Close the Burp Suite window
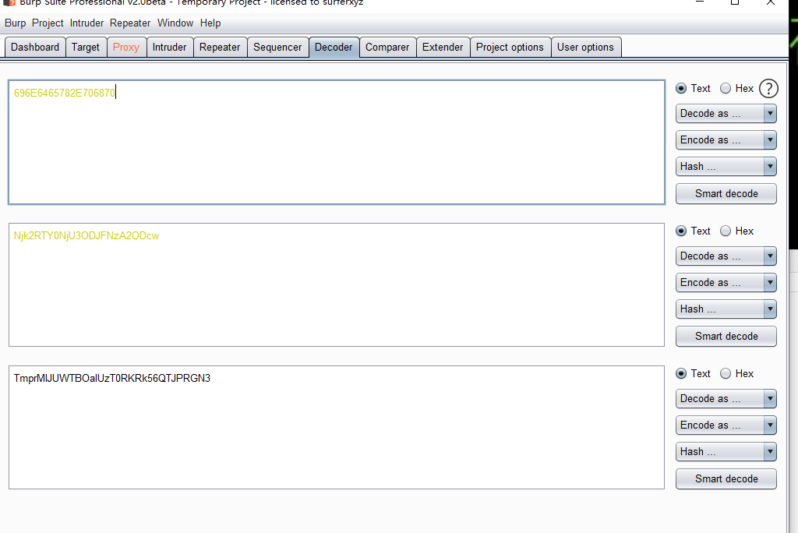The width and height of the screenshot is (798, 533). (771, 2)
